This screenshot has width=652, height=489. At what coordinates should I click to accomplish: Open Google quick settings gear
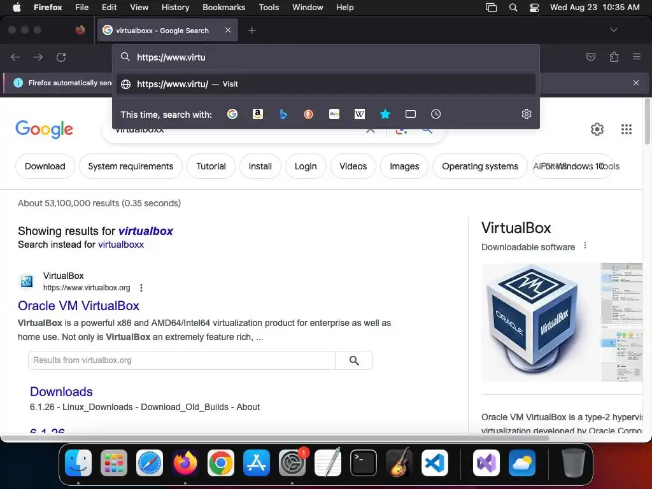597,129
